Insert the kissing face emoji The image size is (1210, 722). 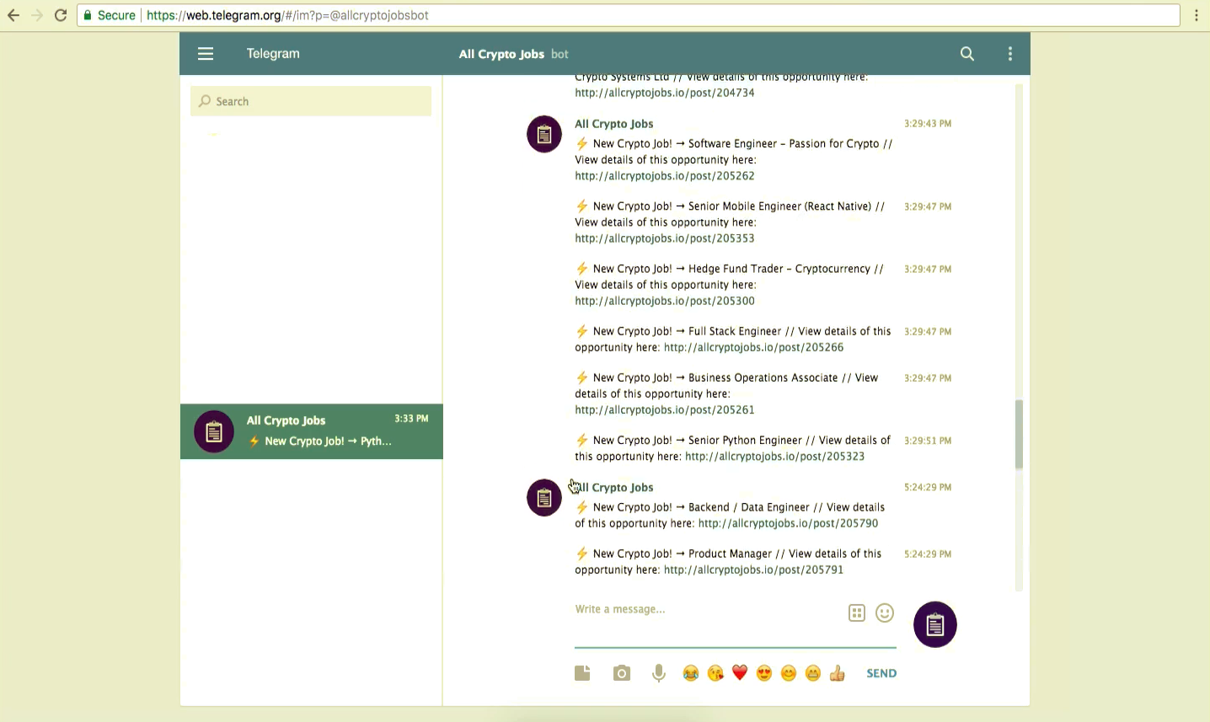715,673
